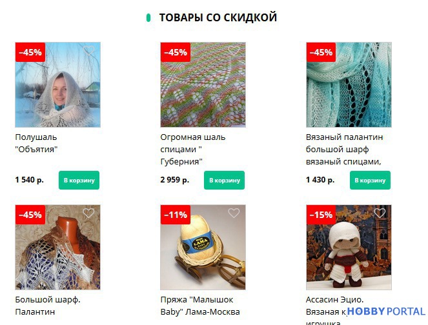Viewport: 428px width, 325px height.
Task: Open Пряжа "Малышок Baby" Лама-Москва link
Action: 200,306
